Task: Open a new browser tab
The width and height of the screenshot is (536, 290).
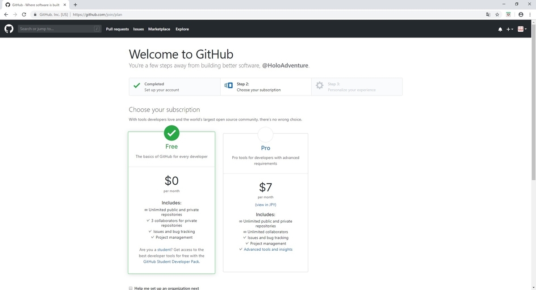Action: click(x=75, y=4)
